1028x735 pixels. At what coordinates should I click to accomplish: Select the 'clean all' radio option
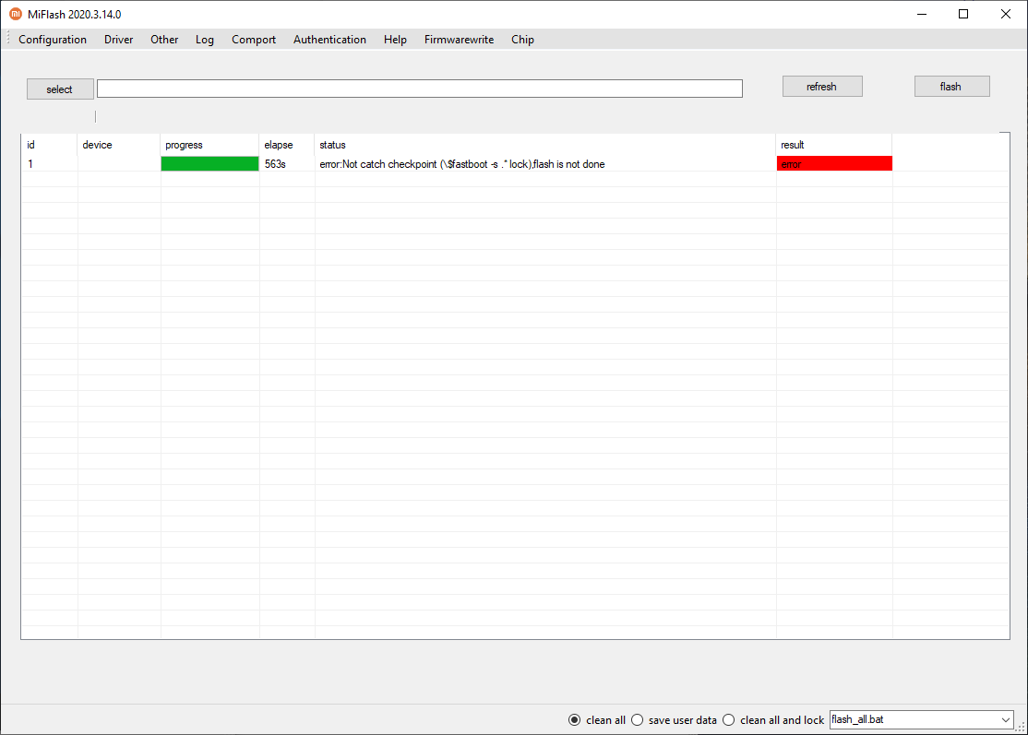[x=575, y=719]
